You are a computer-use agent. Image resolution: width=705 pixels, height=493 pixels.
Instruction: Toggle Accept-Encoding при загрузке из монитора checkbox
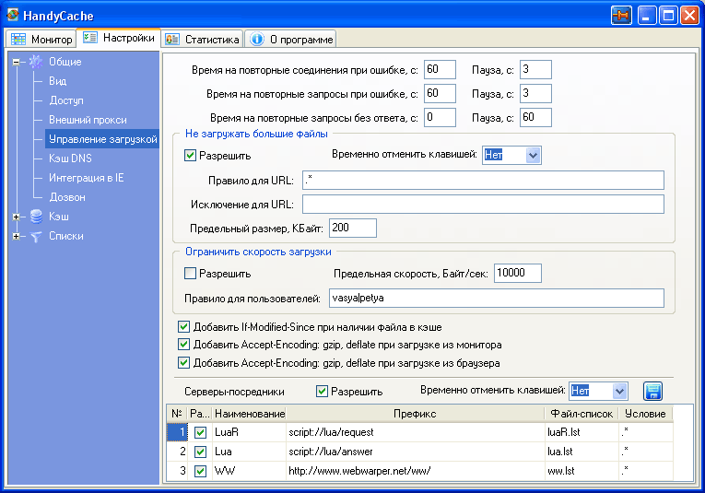point(183,345)
